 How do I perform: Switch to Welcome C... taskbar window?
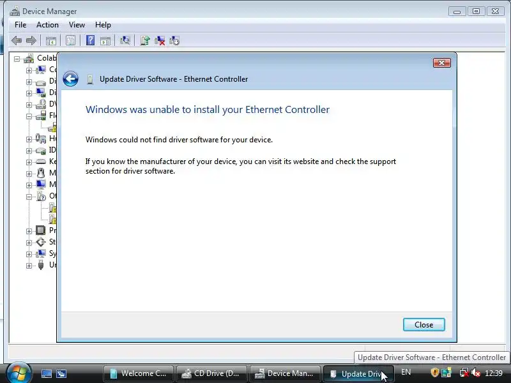(x=139, y=373)
